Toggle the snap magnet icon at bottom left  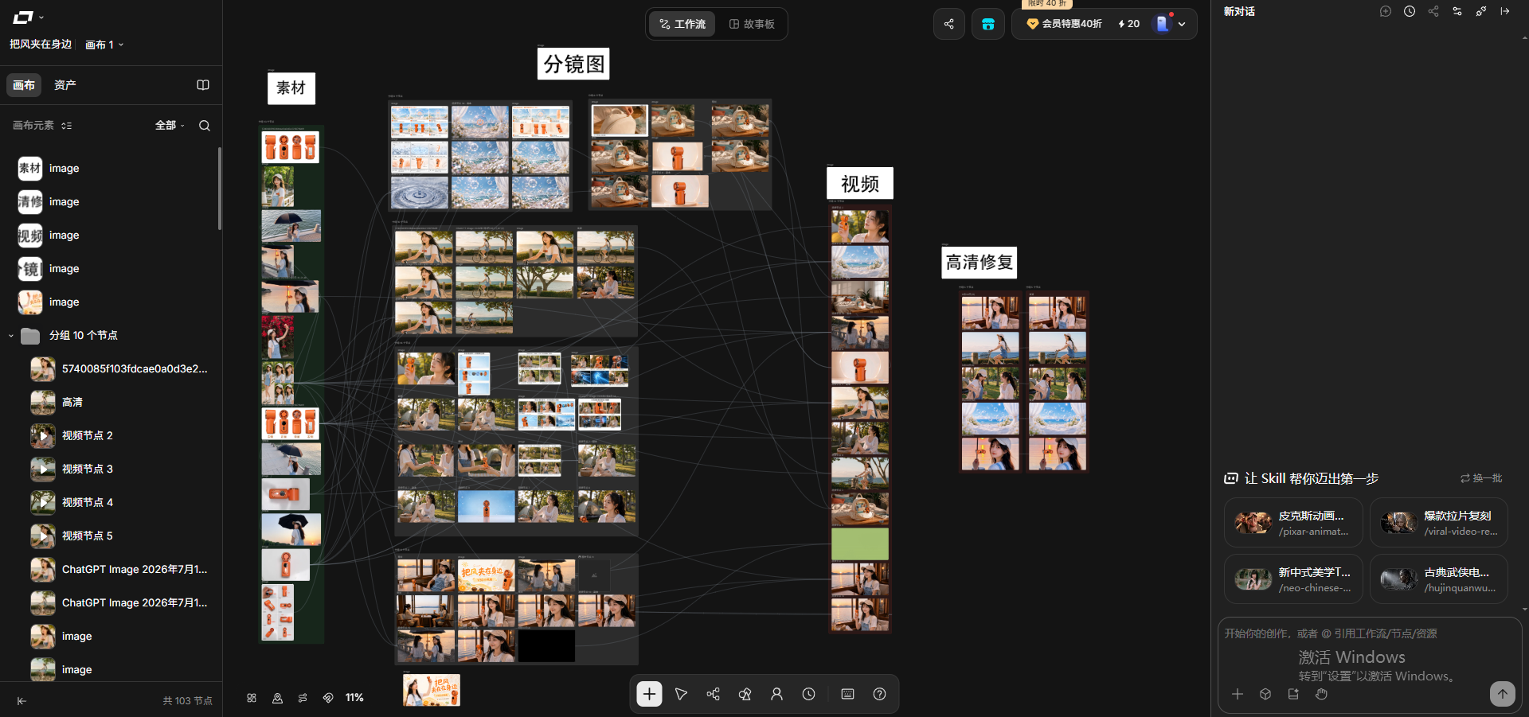(328, 698)
